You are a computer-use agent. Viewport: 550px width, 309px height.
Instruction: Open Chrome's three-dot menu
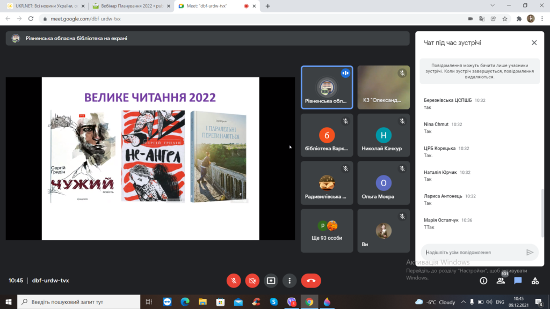tap(541, 18)
